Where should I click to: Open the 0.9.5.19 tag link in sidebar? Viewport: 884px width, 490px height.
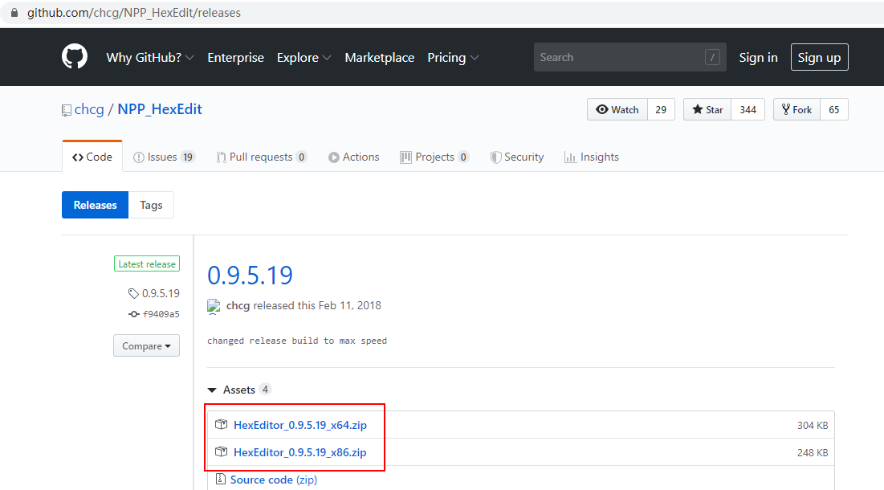pyautogui.click(x=161, y=293)
